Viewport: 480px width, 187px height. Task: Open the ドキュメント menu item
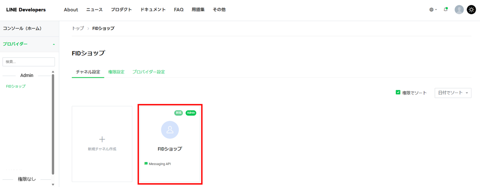(153, 10)
